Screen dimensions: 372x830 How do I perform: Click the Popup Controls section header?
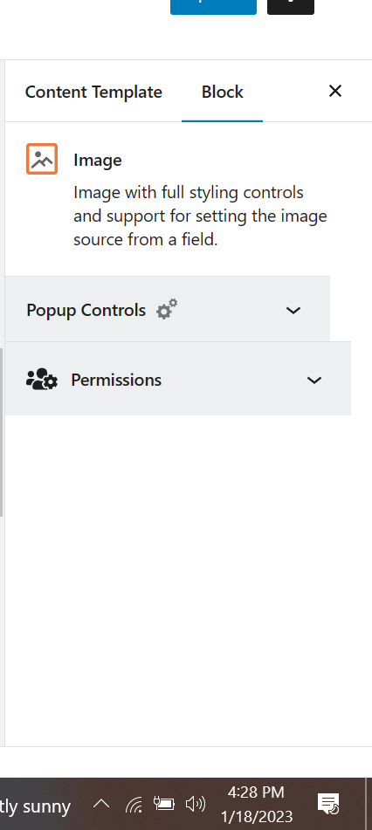pos(168,309)
